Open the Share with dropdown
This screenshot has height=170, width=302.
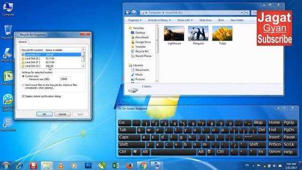point(185,20)
